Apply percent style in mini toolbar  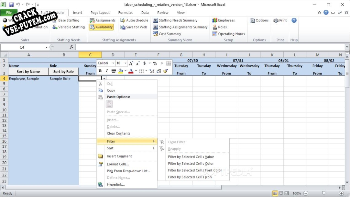[x=155, y=63]
